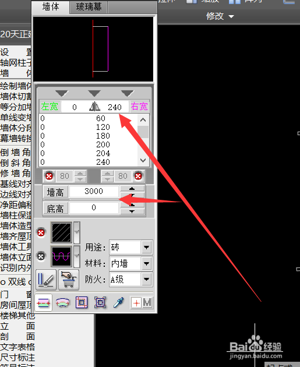Open 倒墙角 in the side menu
The width and height of the screenshot is (300, 367).
pos(16,153)
